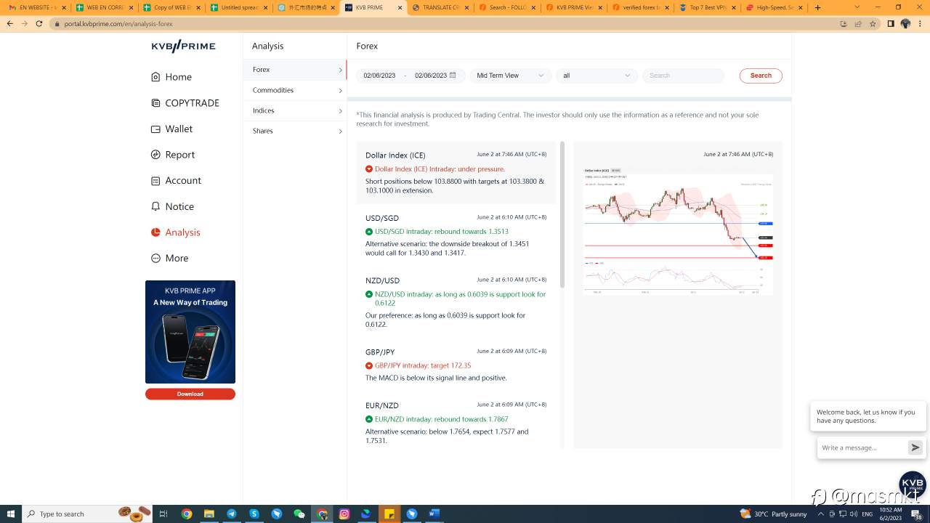Open the COPYTRADE section
The image size is (930, 523).
[185, 103]
